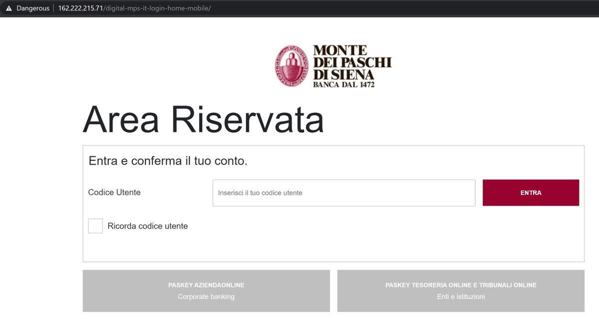Screen dimensions: 599x319
Task: Click the Monte dei Paschi di Siena logo
Action: 333,66
